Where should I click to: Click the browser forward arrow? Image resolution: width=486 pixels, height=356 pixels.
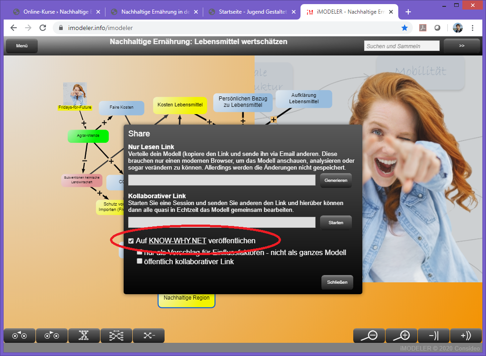pos(28,28)
